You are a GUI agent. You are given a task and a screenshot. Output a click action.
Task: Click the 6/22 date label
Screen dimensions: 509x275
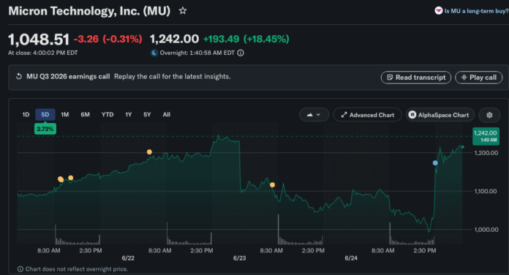[x=128, y=258]
